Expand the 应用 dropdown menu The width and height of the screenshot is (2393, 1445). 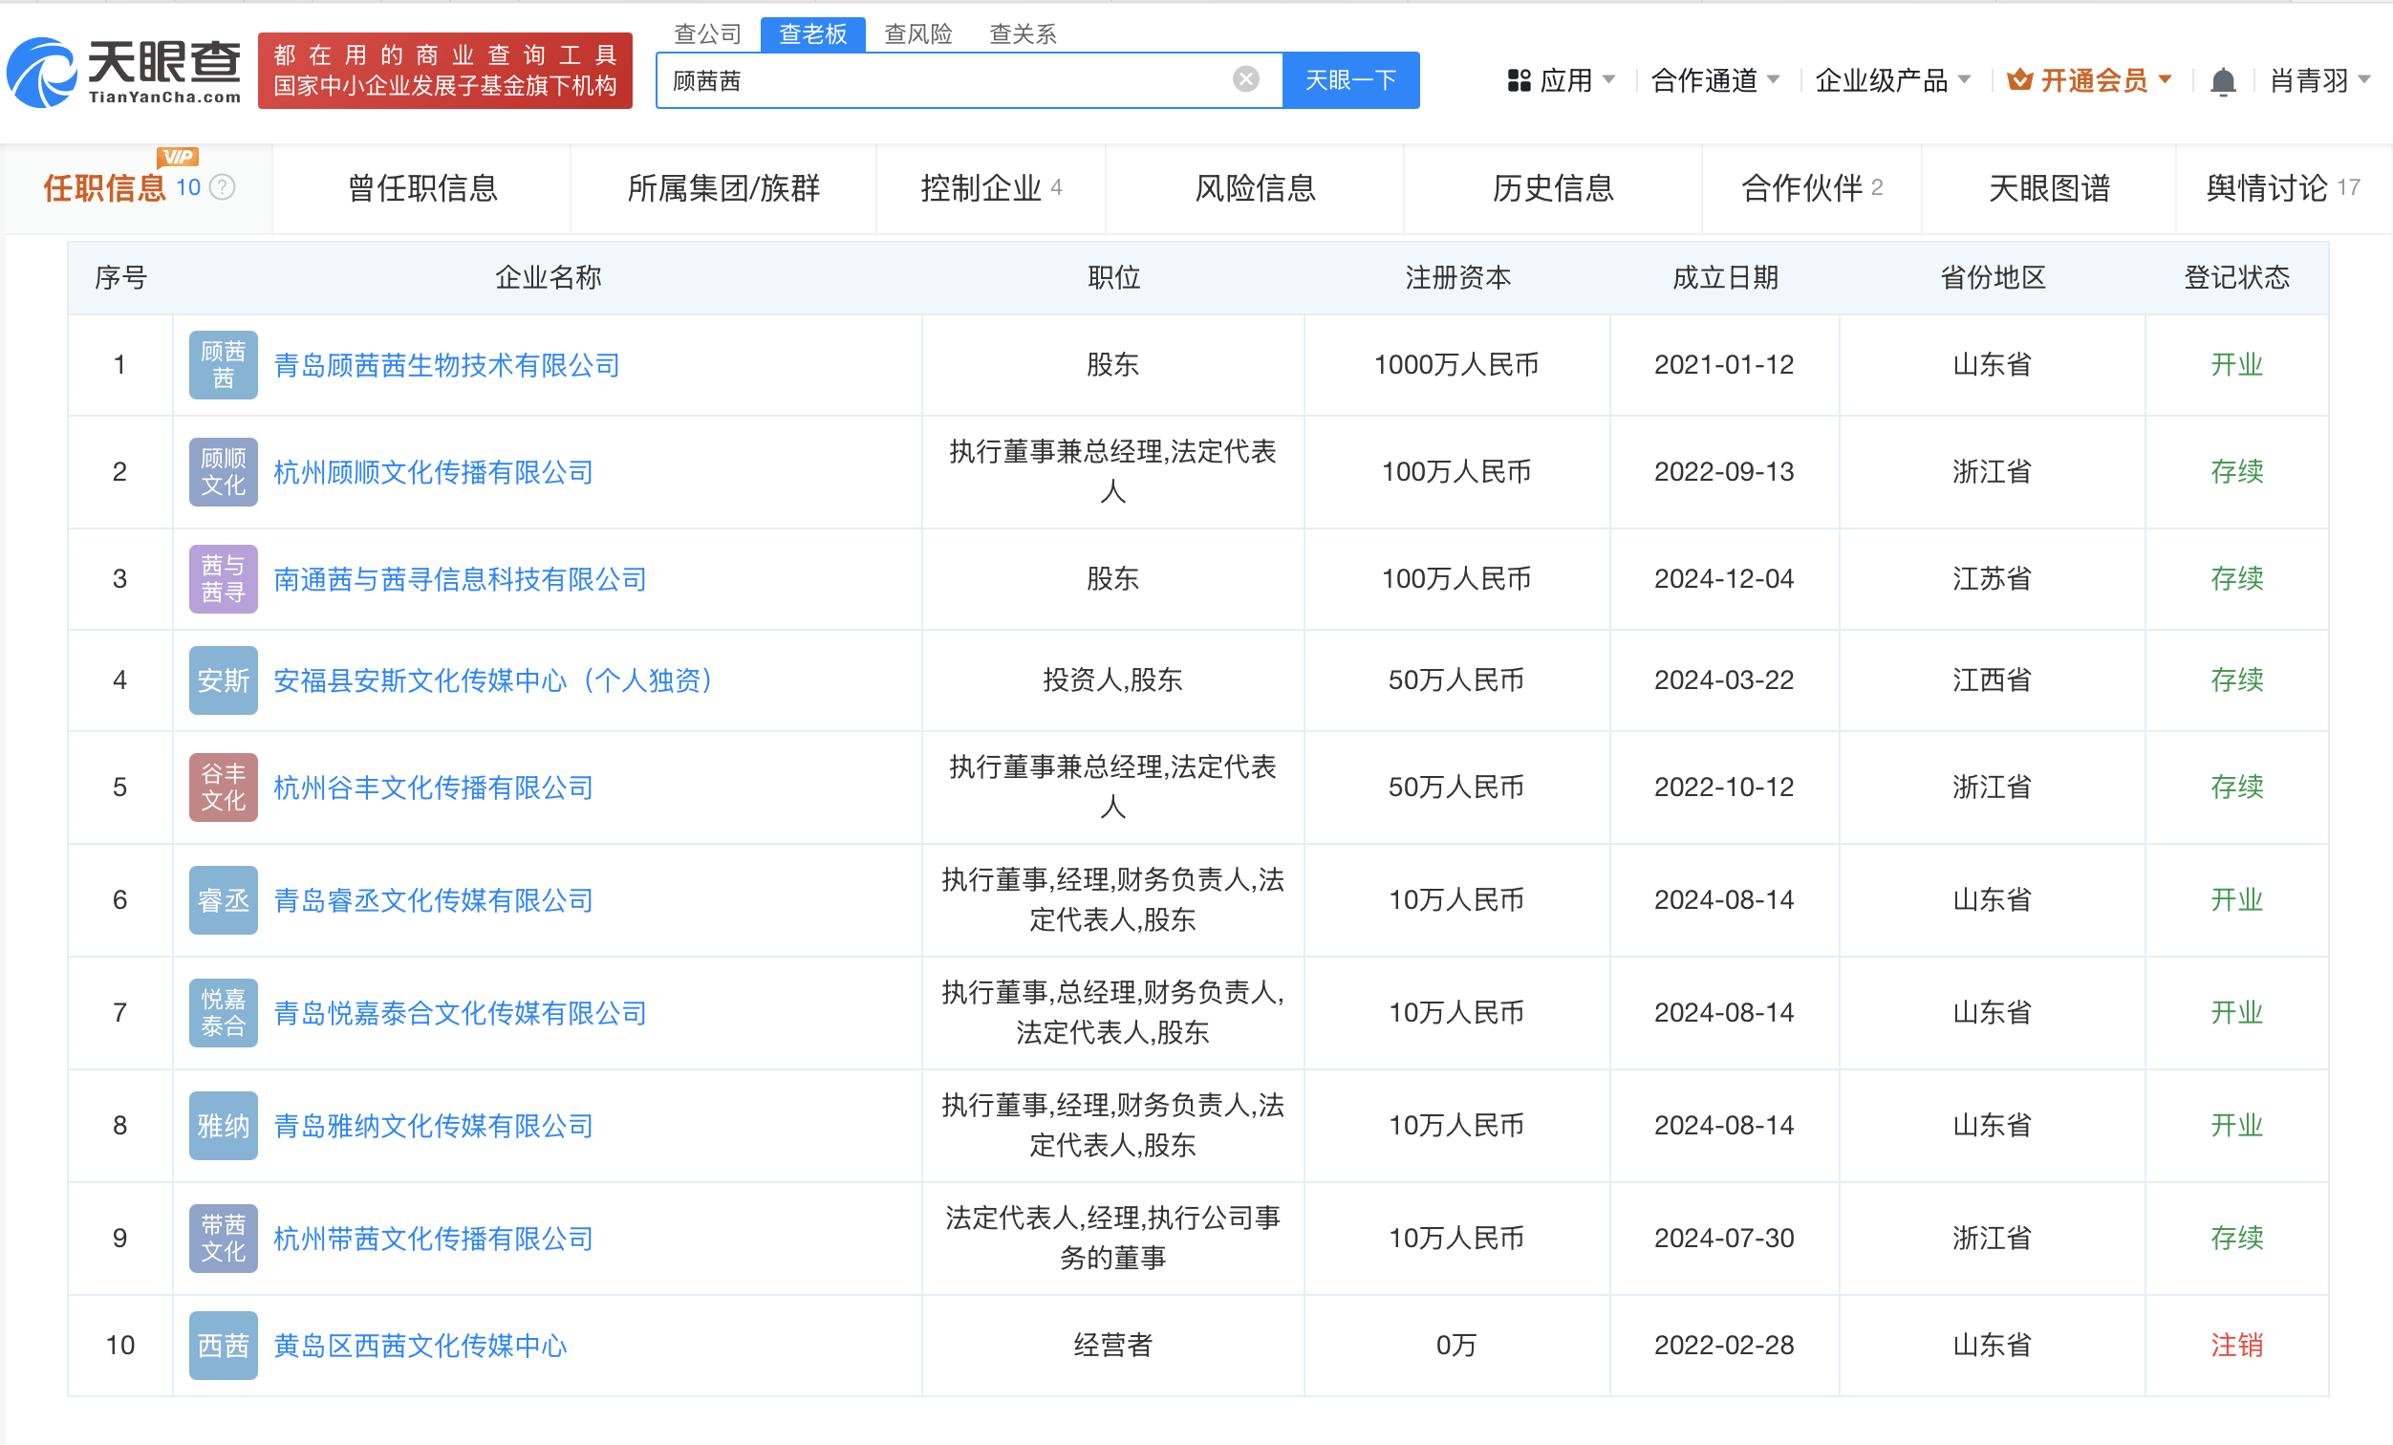(1563, 80)
